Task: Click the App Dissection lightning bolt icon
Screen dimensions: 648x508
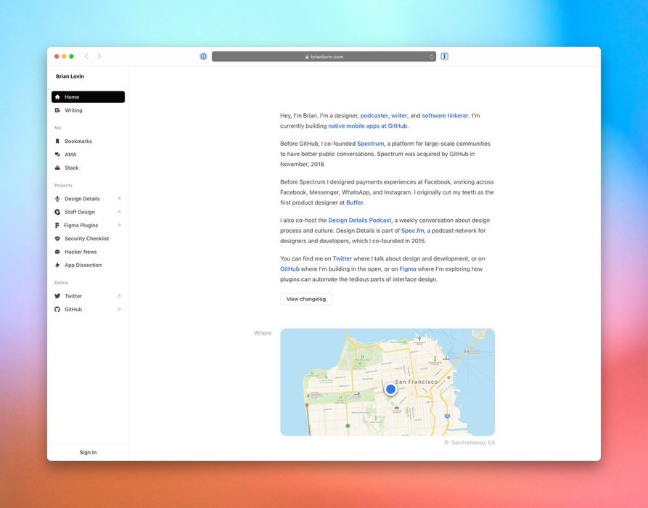Action: point(57,265)
